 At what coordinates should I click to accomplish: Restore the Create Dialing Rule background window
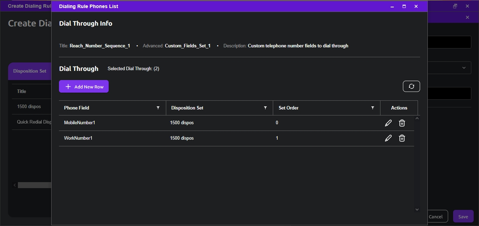tap(455, 6)
